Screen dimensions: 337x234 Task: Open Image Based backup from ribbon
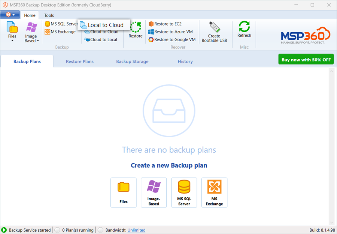[x=31, y=31]
